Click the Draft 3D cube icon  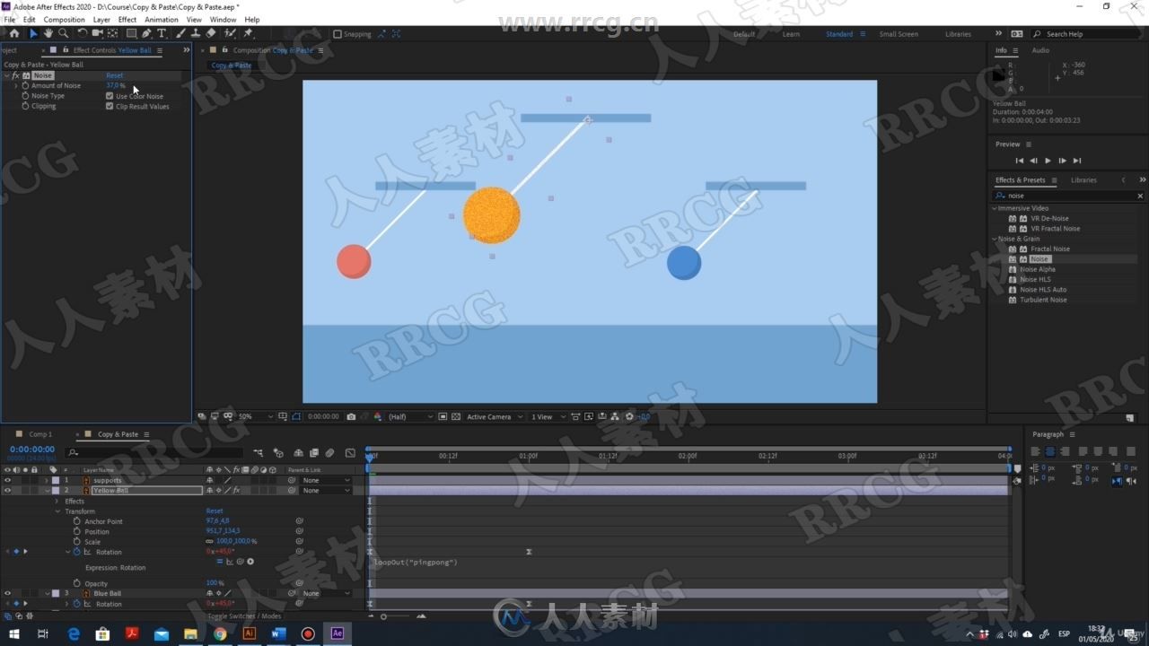click(x=278, y=453)
